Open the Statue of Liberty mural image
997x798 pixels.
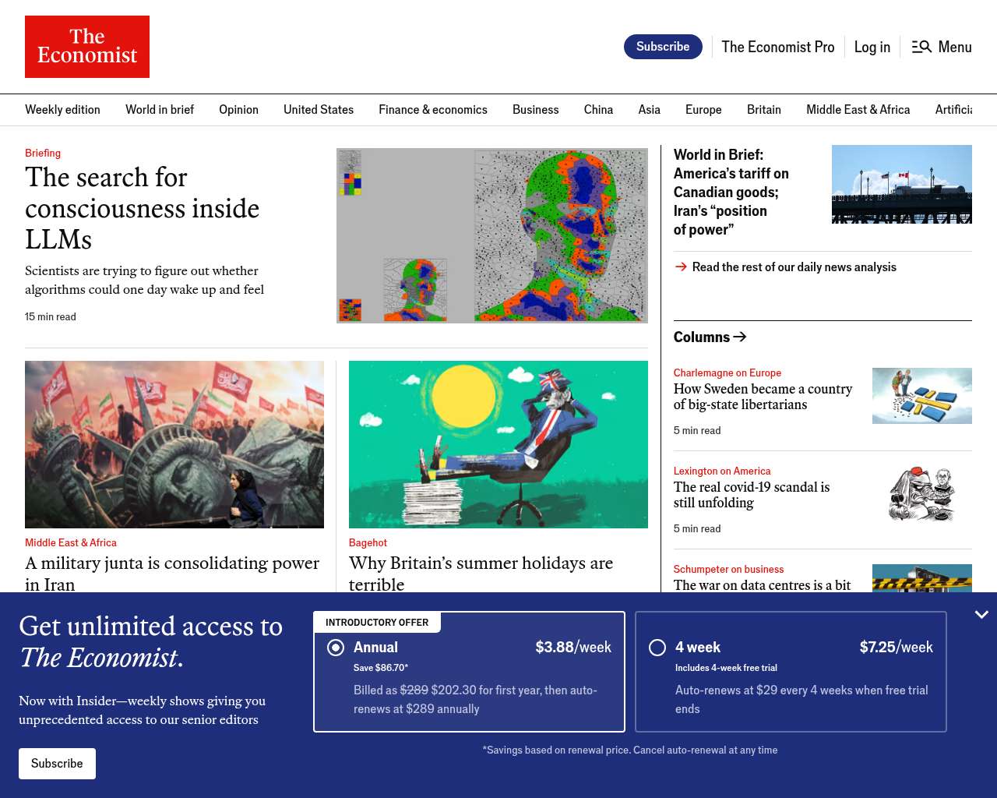[174, 444]
